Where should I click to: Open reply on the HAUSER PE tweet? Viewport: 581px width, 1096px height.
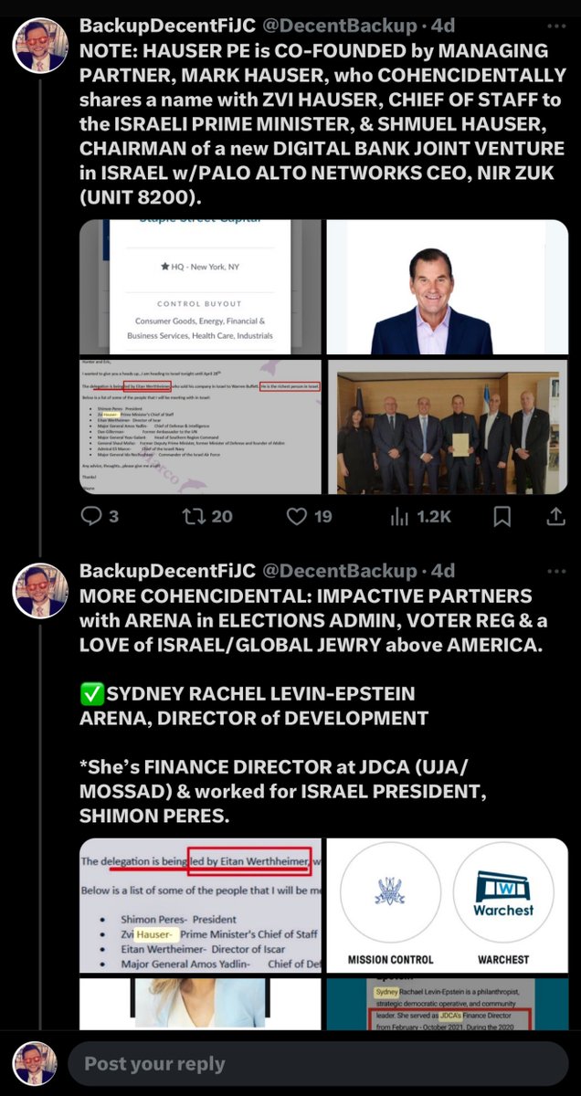click(100, 516)
